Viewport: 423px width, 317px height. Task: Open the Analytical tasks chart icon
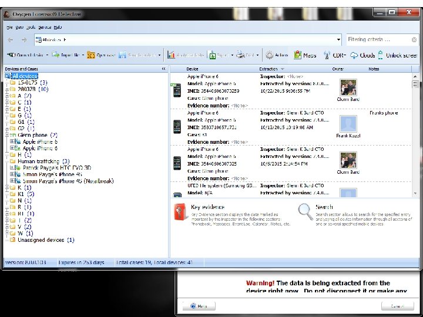171,55
